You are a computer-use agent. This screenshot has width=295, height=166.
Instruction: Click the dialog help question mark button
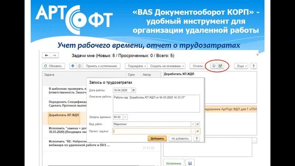(x=197, y=138)
